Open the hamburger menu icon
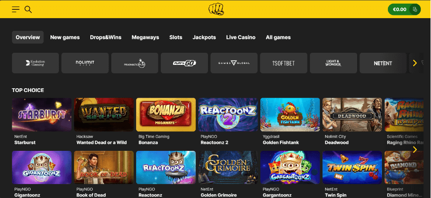 (x=16, y=9)
